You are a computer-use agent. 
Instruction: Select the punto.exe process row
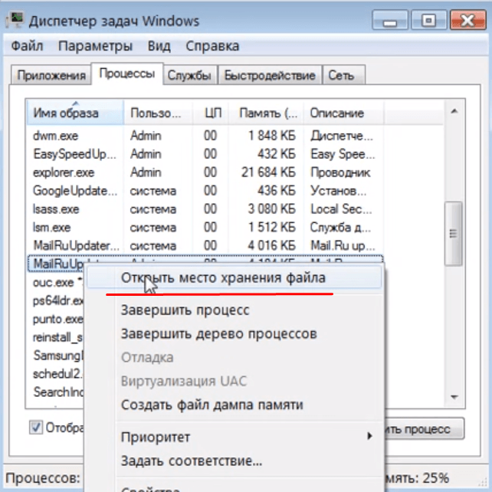click(x=55, y=319)
